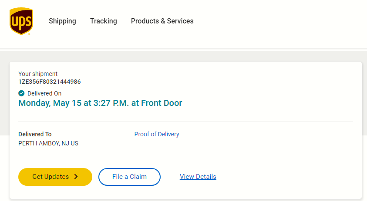The height and width of the screenshot is (201, 367).
Task: Click the tracking number 1ZE356F80321444986
Action: (49, 82)
